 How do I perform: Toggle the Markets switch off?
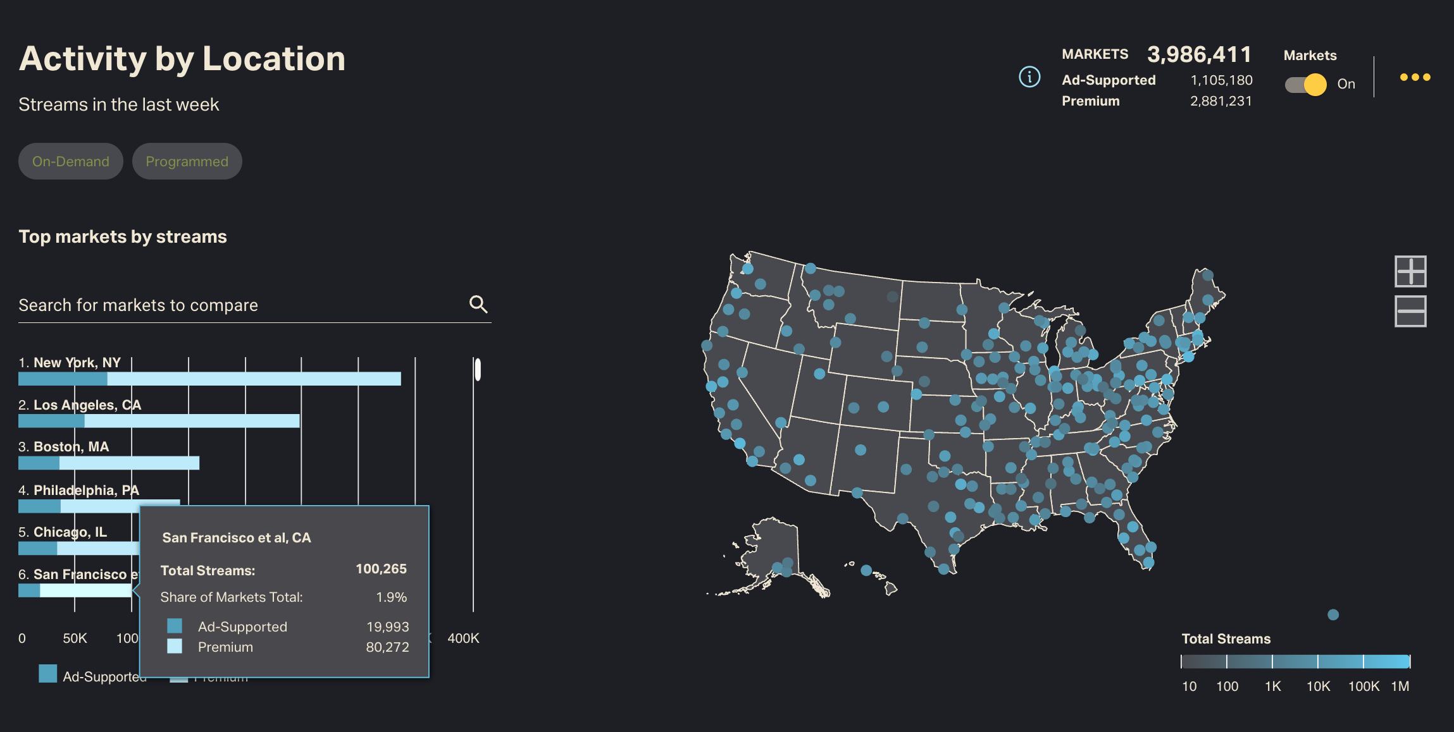[1306, 84]
